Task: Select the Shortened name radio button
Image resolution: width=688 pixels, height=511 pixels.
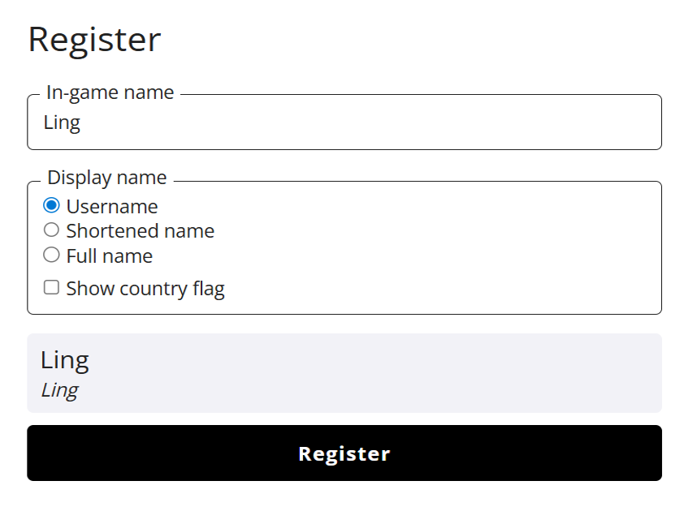Action: 51,230
